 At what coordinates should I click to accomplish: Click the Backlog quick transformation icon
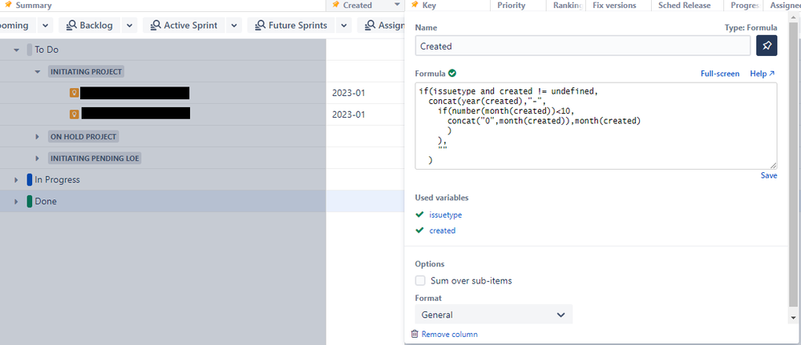pos(71,25)
